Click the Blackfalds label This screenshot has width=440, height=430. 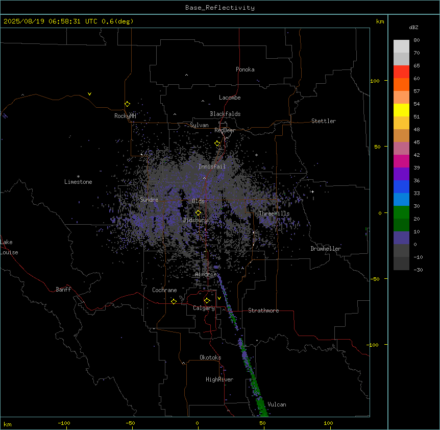pos(225,114)
